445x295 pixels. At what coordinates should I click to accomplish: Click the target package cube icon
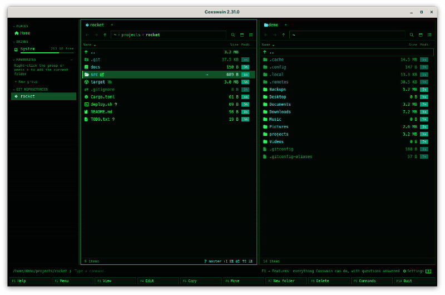(x=87, y=82)
